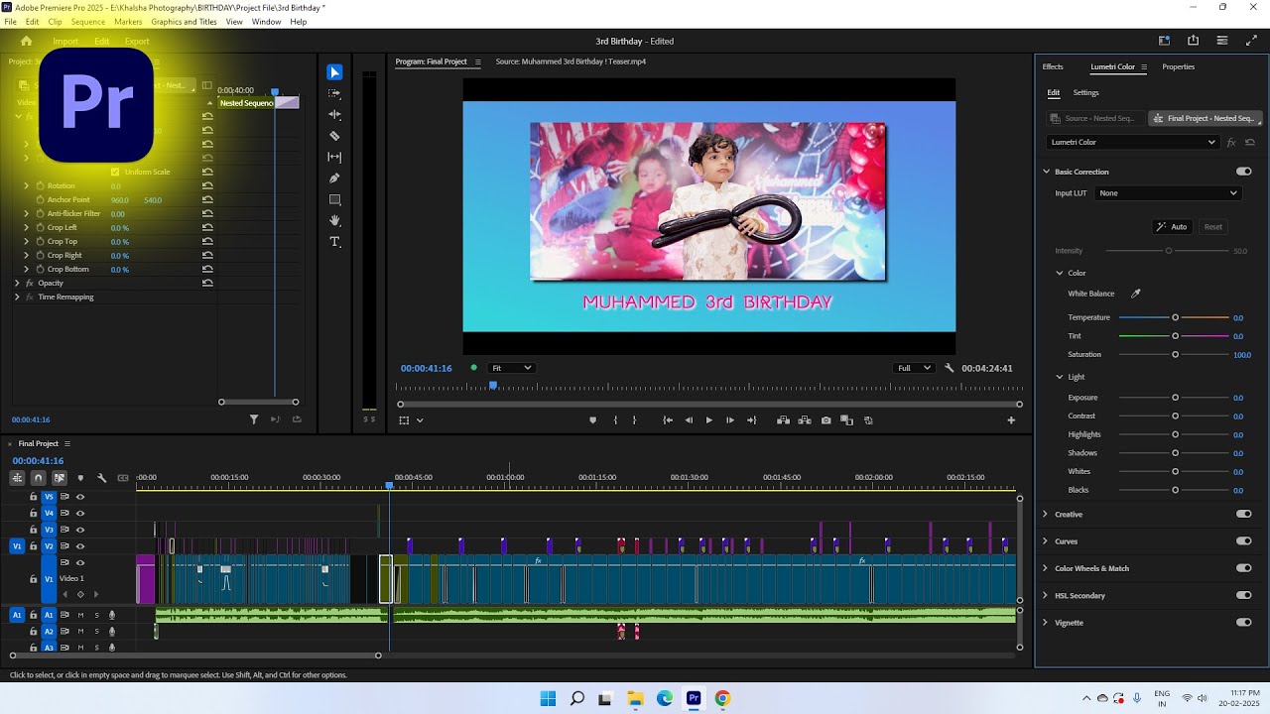Open the Markers menu
The image size is (1270, 714).
point(128,22)
